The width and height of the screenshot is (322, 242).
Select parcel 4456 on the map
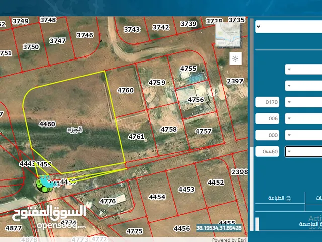(182, 228)
